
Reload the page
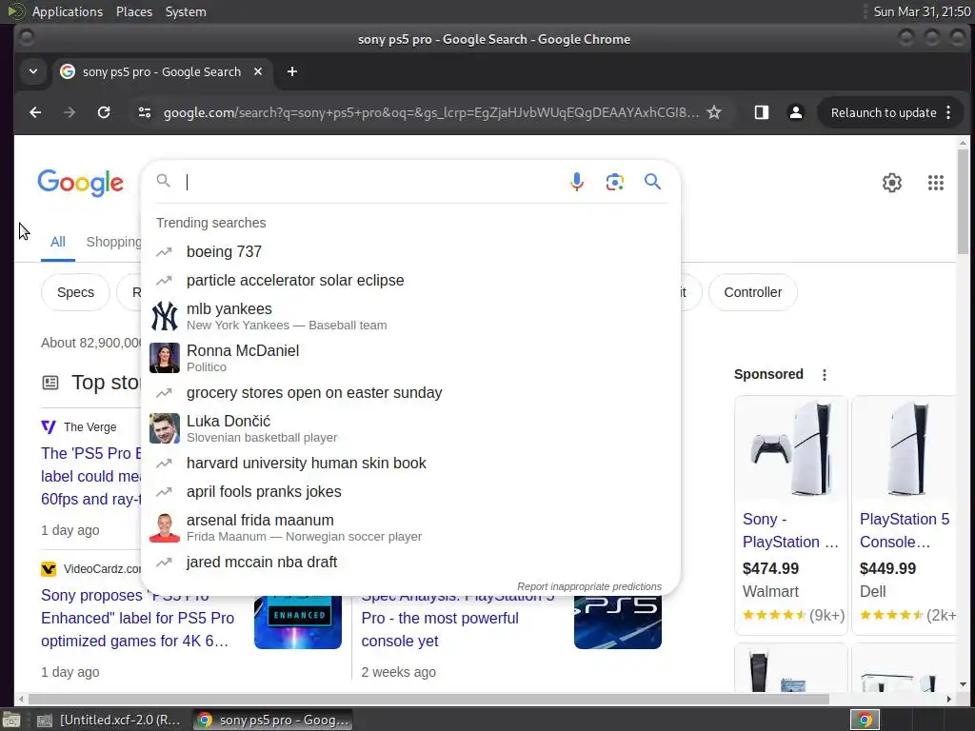(x=104, y=112)
